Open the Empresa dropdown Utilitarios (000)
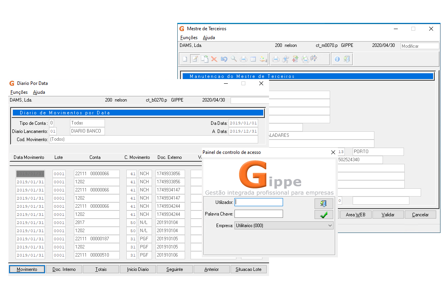Viewport: 444px width, 281px height. 284,225
